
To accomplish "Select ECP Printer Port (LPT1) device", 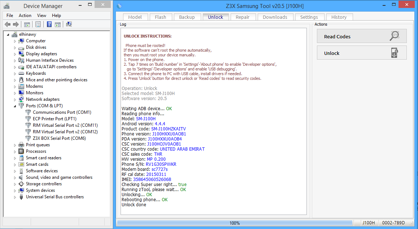I will click(x=55, y=119).
